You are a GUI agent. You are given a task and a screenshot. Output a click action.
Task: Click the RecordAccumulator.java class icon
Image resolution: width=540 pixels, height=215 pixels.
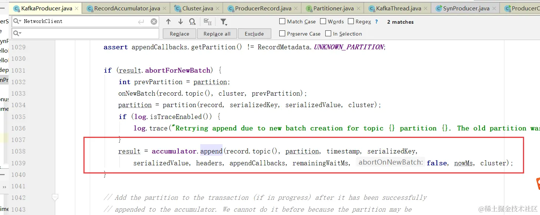tap(89, 9)
